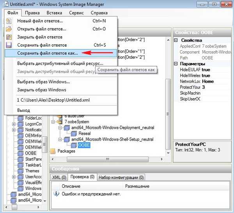The height and width of the screenshot is (213, 234).
Task: Choose Сохранить файл ответов как… menu entry
Action: pyautogui.click(x=48, y=53)
